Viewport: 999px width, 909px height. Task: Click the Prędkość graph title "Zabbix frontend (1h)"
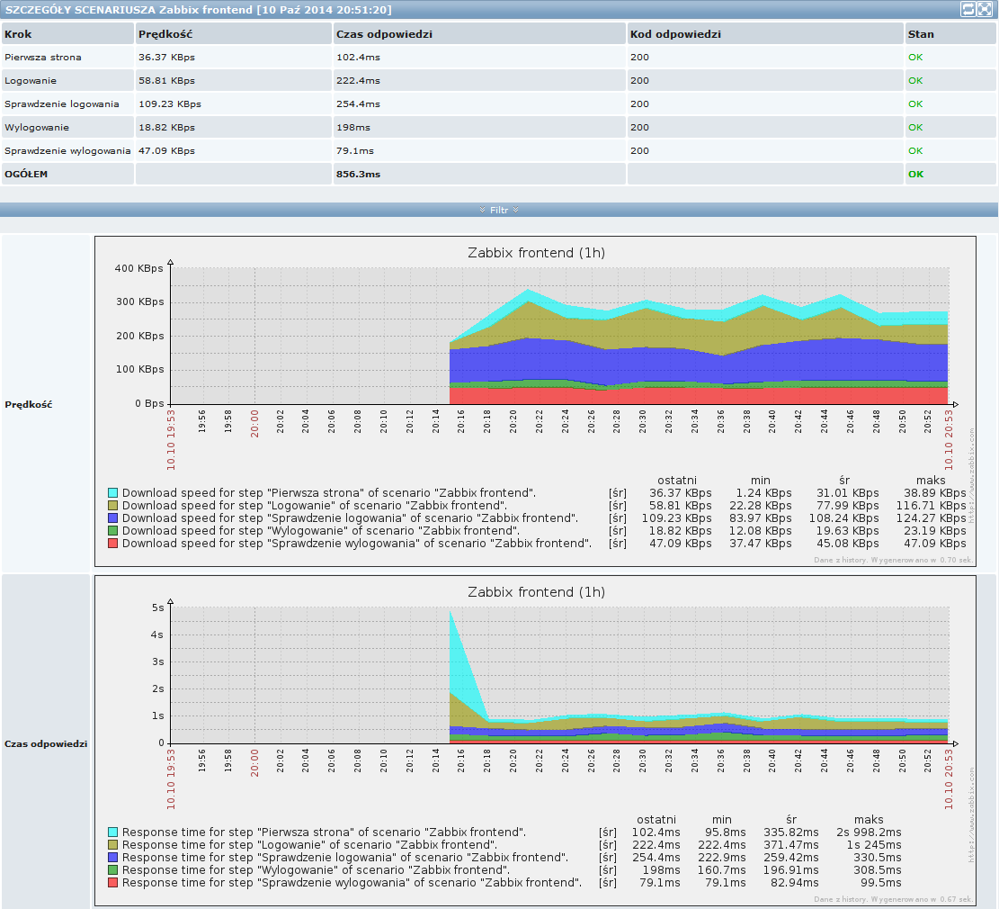coord(536,253)
